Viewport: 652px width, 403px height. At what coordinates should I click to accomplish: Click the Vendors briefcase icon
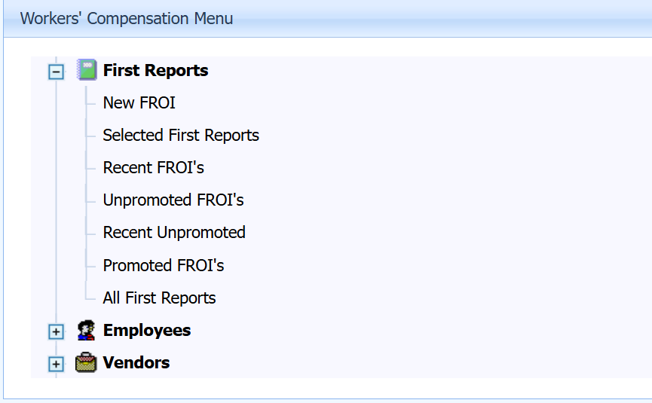click(86, 363)
